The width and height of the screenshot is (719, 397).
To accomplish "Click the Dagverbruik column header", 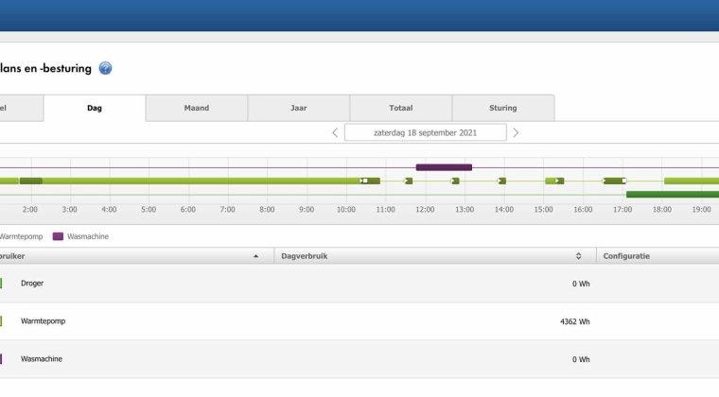I will tap(303, 256).
